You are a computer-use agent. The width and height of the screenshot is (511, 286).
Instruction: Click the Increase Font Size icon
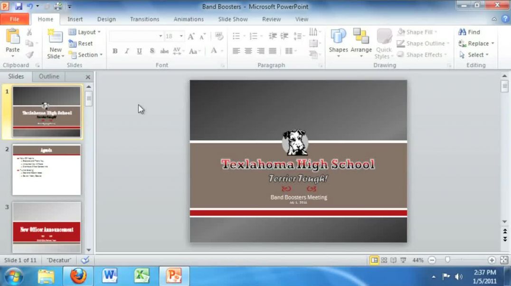pyautogui.click(x=191, y=36)
